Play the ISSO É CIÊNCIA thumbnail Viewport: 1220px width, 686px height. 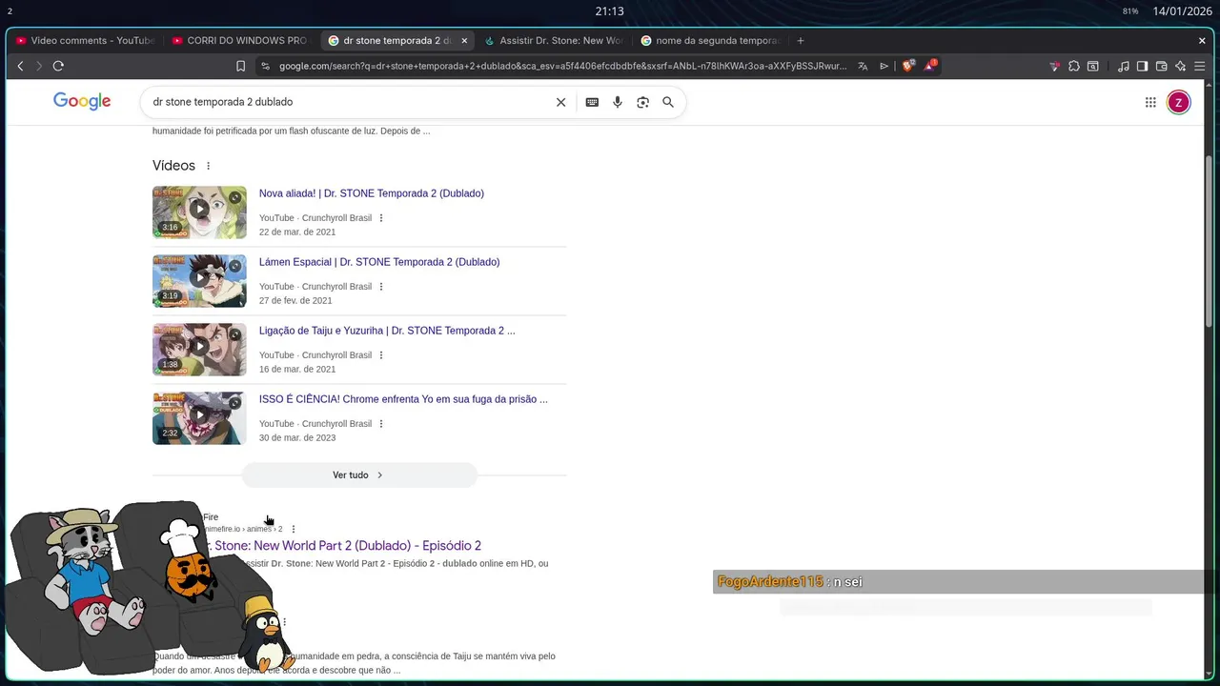(x=199, y=417)
